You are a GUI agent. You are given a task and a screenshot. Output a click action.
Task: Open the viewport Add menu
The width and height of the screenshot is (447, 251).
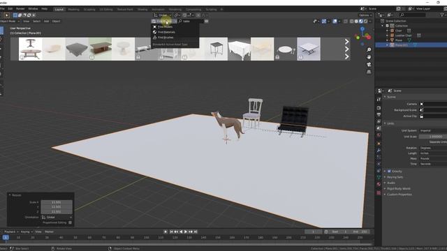tap(46, 21)
